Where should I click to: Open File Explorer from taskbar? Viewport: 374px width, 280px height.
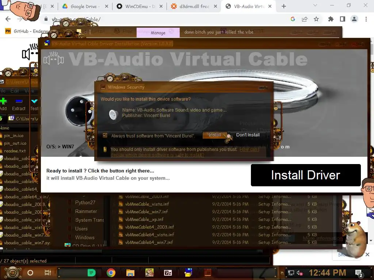[130, 273]
